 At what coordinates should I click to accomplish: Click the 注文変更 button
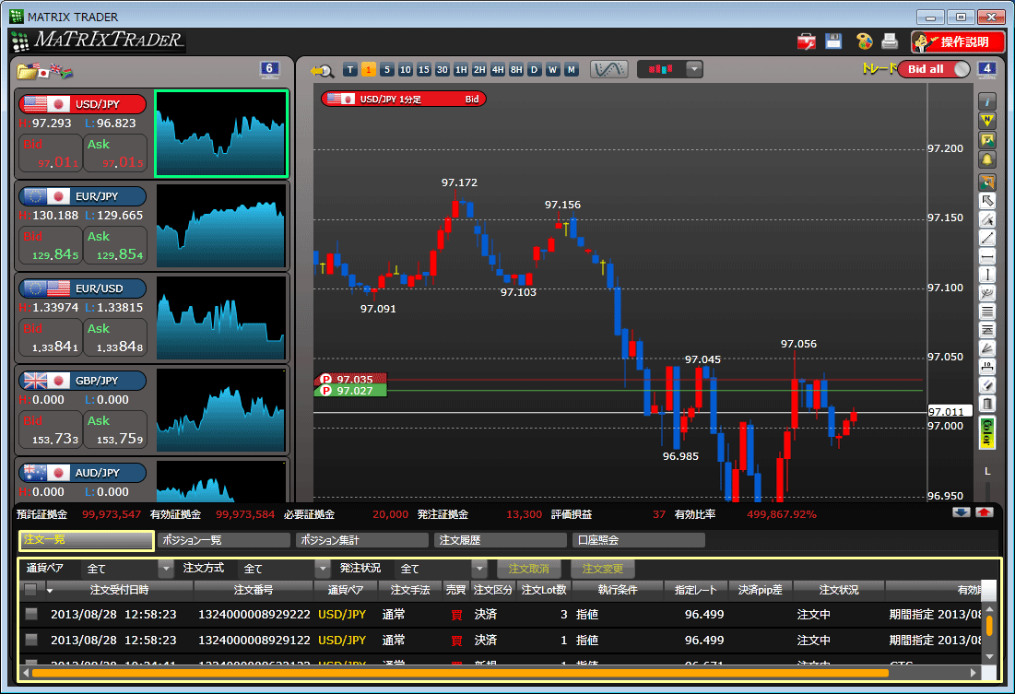(x=603, y=569)
